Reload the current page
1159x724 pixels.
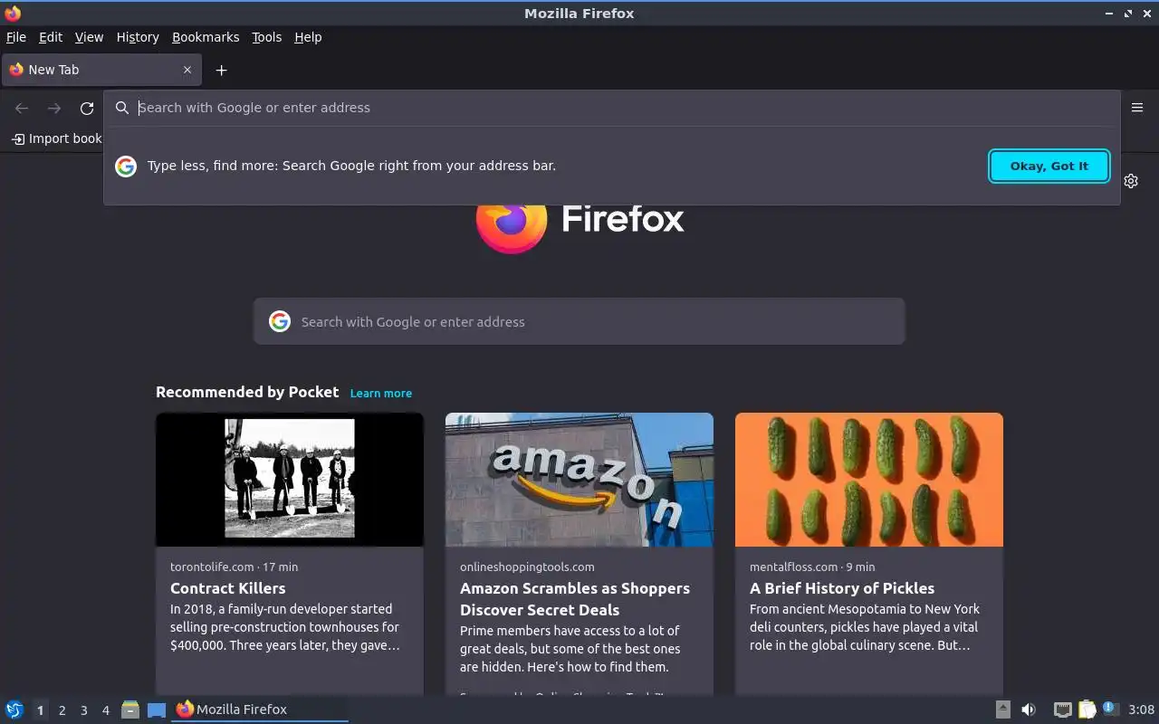[87, 108]
